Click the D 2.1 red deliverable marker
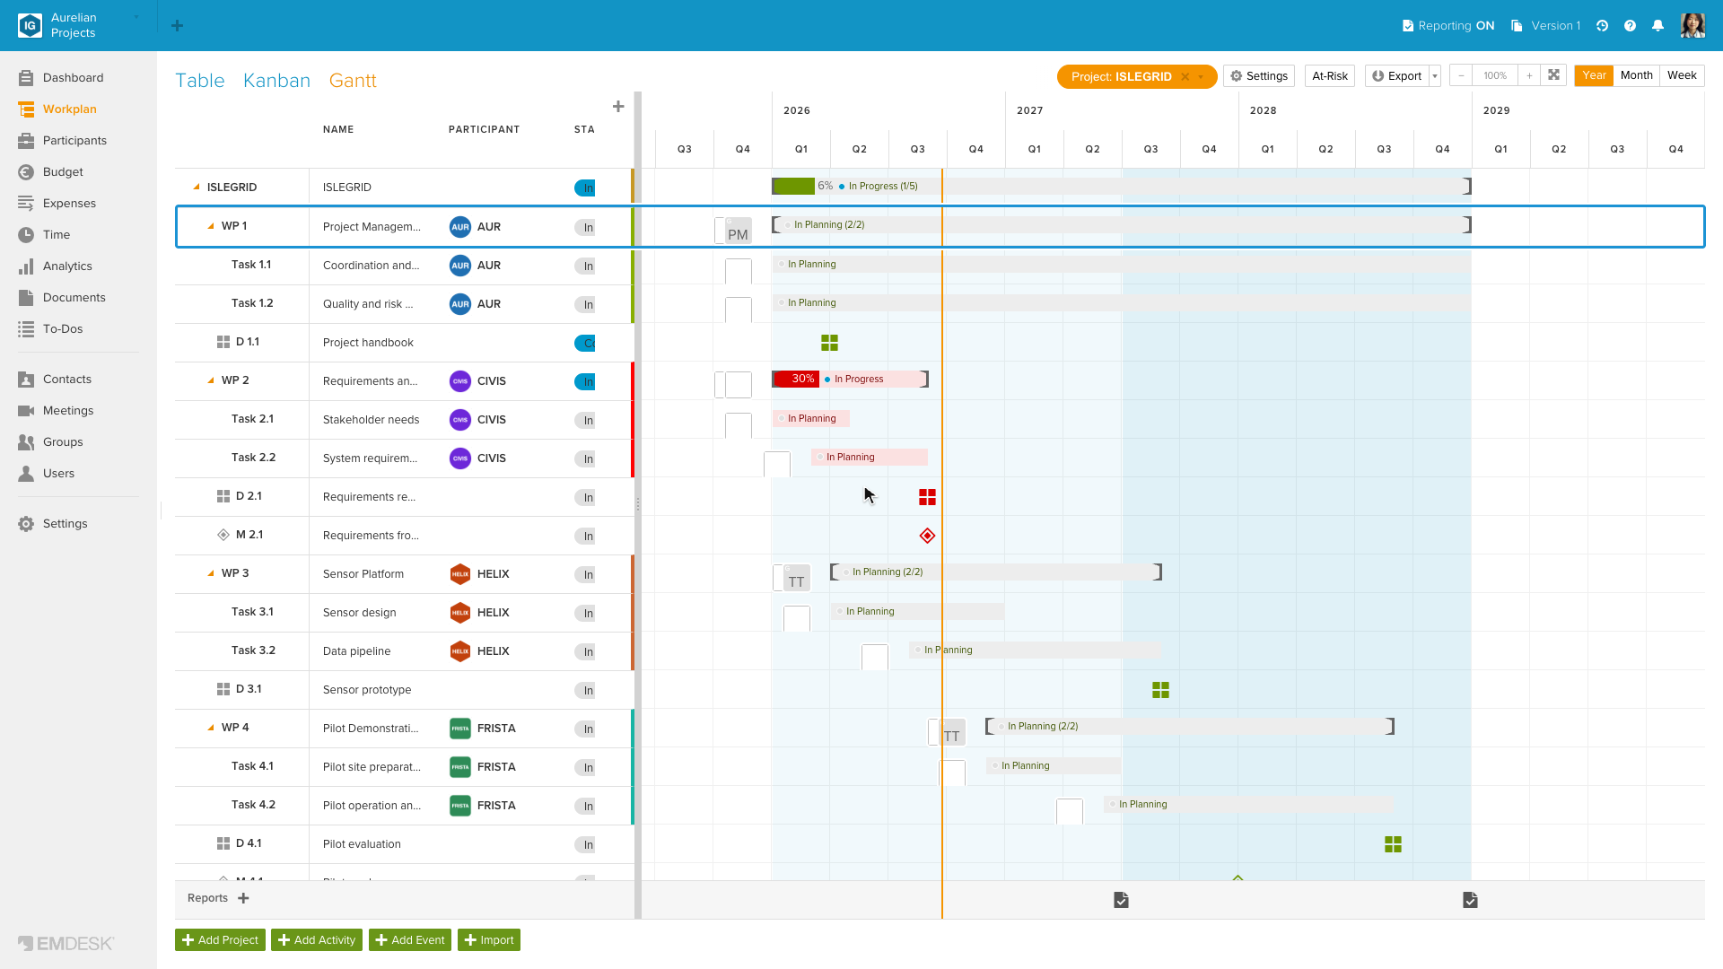Screen dimensions: 1723x969 click(x=927, y=497)
